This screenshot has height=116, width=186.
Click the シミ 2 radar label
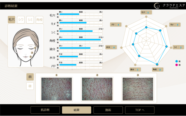[x=178, y=47]
